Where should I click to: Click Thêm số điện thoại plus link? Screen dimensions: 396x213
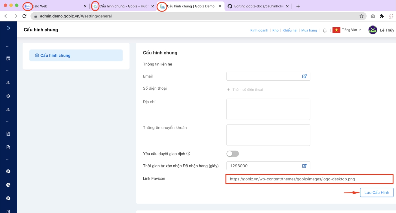tap(245, 90)
